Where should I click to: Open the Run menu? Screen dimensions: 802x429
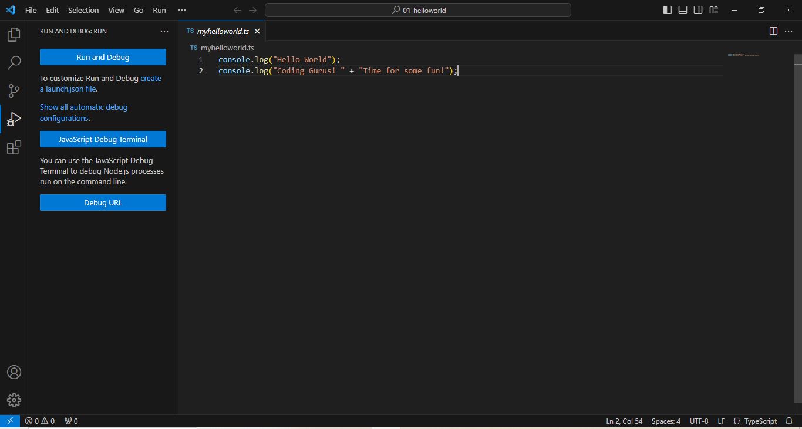point(159,10)
